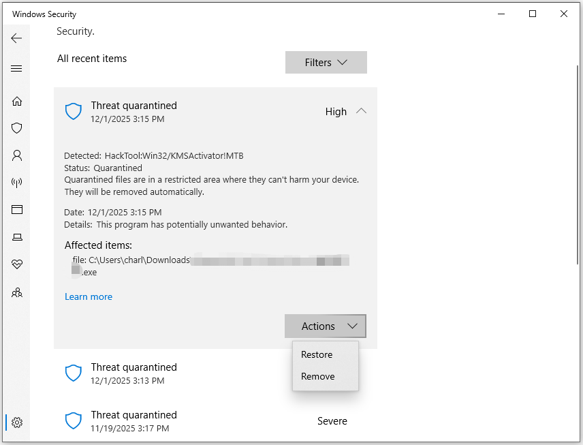
Task: Open the Filters dropdown
Action: point(326,62)
